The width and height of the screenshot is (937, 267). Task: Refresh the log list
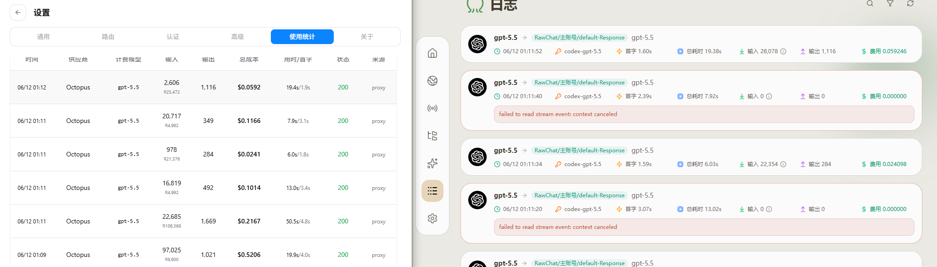coord(910,3)
